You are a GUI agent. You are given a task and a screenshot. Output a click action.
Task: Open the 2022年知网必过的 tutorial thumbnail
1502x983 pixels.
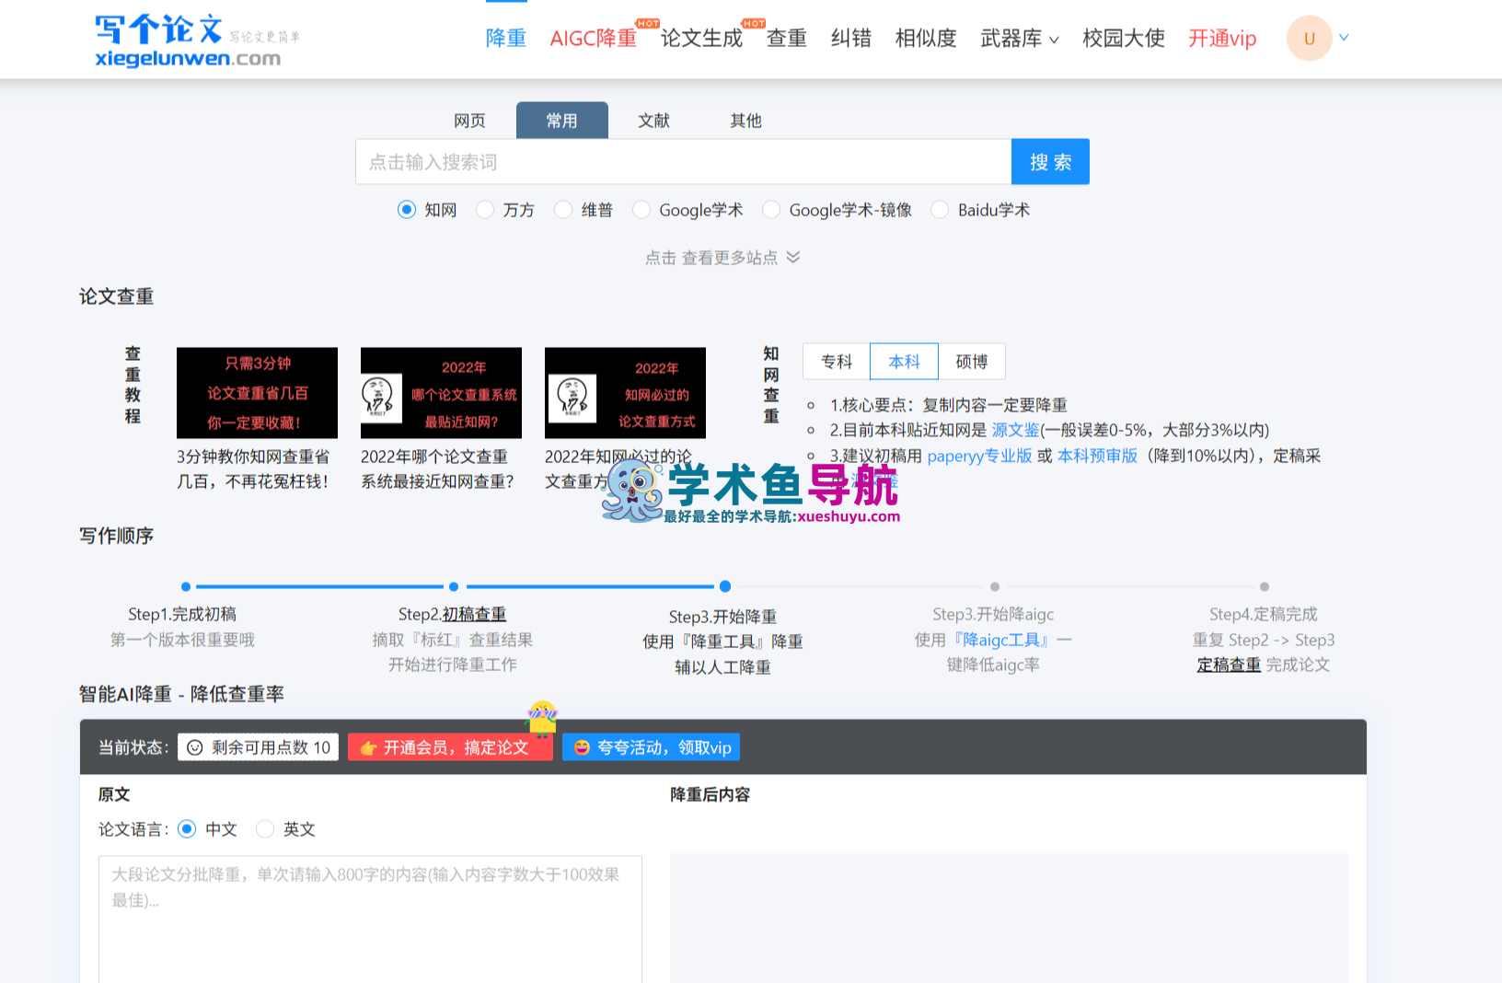coord(625,393)
